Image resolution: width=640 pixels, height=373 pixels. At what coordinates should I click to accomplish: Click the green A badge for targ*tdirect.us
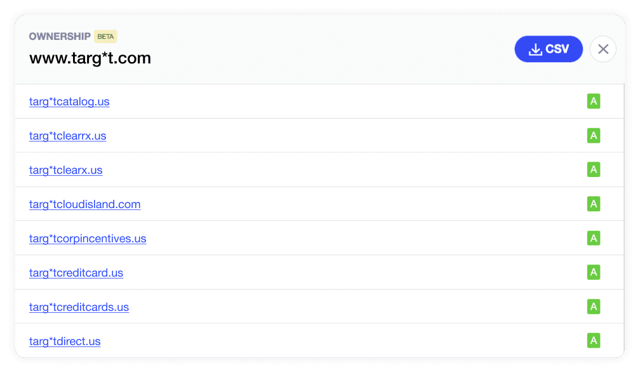pyautogui.click(x=594, y=341)
